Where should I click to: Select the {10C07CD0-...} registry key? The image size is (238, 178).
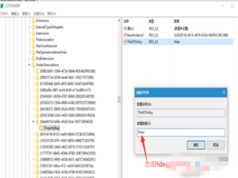point(67,141)
